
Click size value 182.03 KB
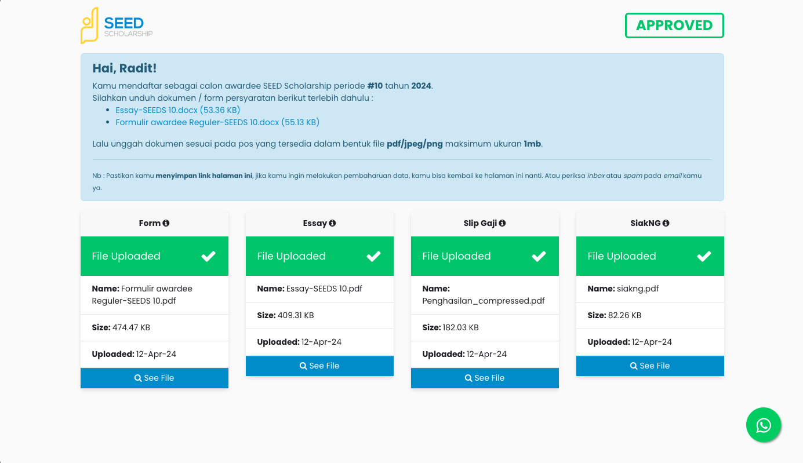point(461,327)
